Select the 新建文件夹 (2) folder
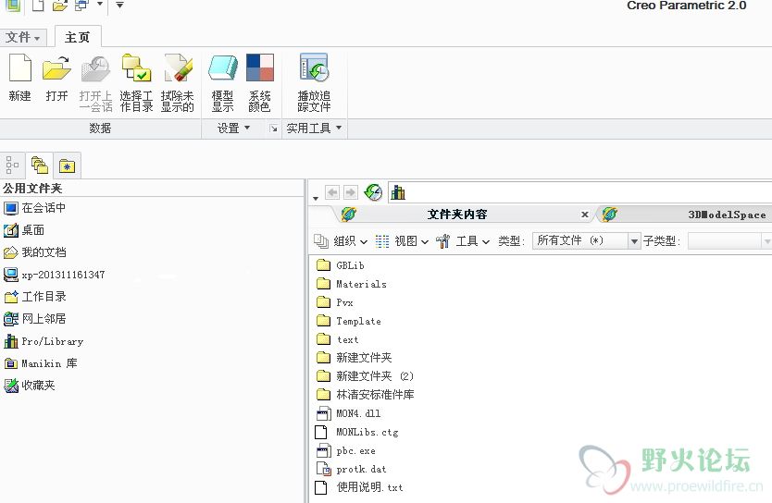Viewport: 772px width, 503px height. pos(365,376)
